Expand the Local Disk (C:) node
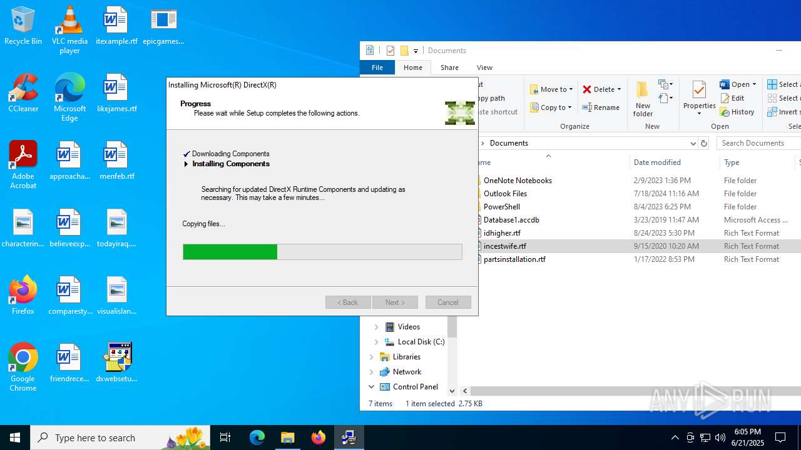The width and height of the screenshot is (801, 450). pos(376,342)
